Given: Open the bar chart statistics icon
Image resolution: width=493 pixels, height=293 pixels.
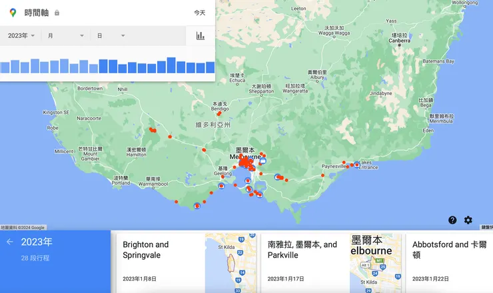Looking at the screenshot, I should coord(201,35).
